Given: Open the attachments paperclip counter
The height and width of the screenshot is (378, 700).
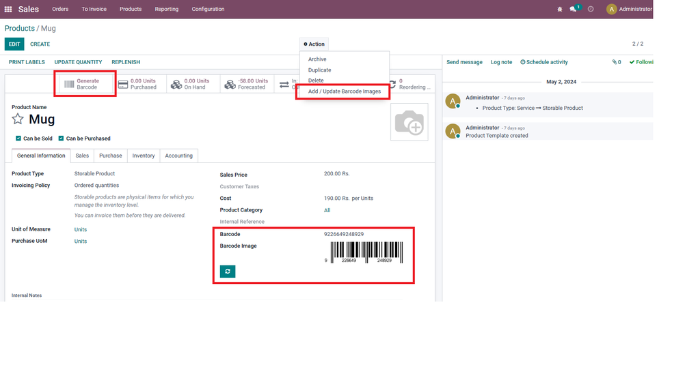Looking at the screenshot, I should pyautogui.click(x=617, y=62).
